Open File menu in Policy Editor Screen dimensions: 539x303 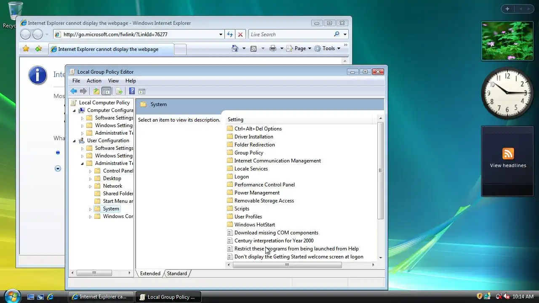76,81
